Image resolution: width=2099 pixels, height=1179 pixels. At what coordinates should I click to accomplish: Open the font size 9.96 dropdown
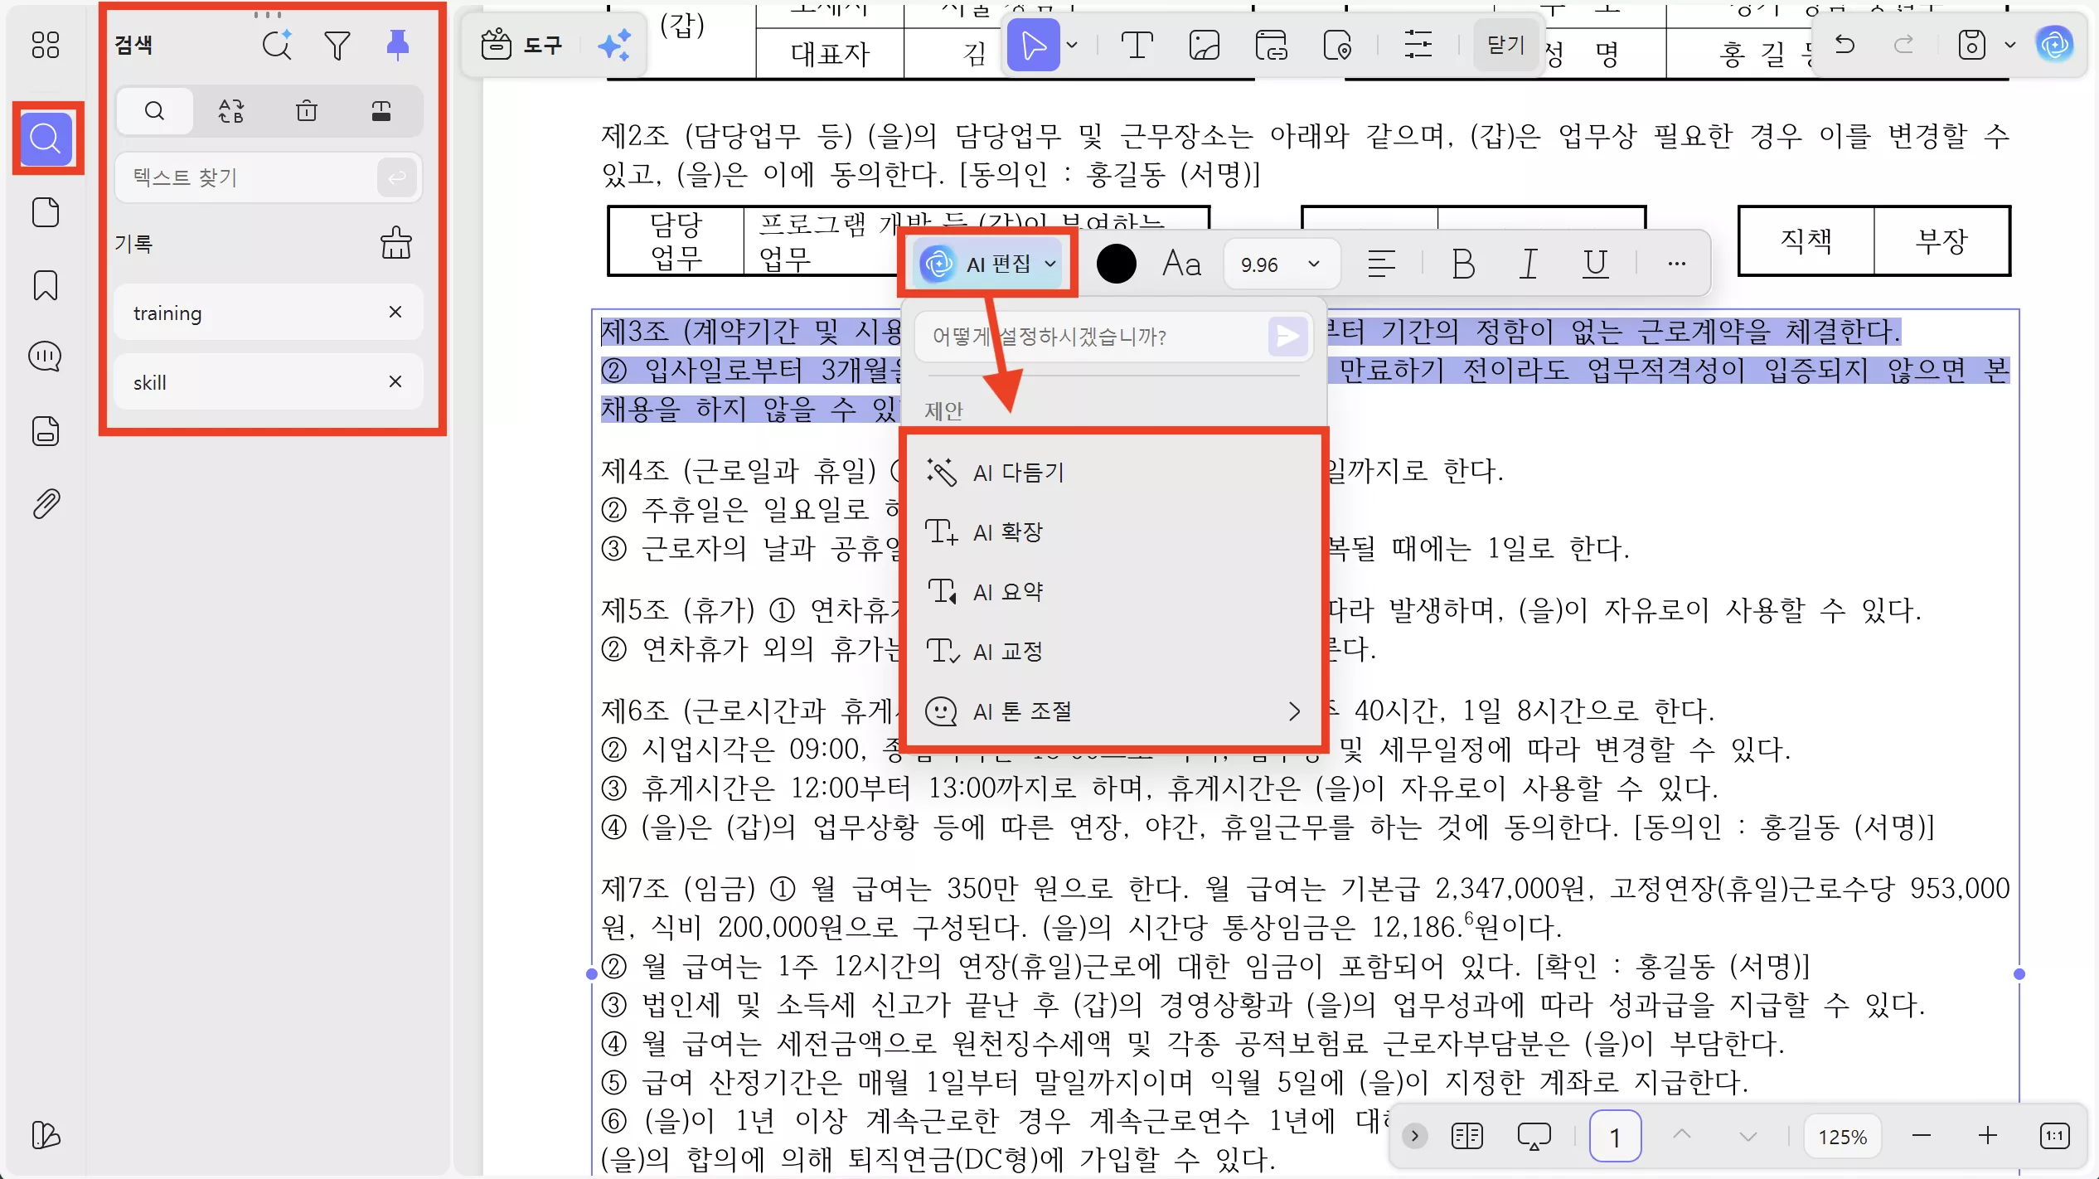click(x=1280, y=264)
